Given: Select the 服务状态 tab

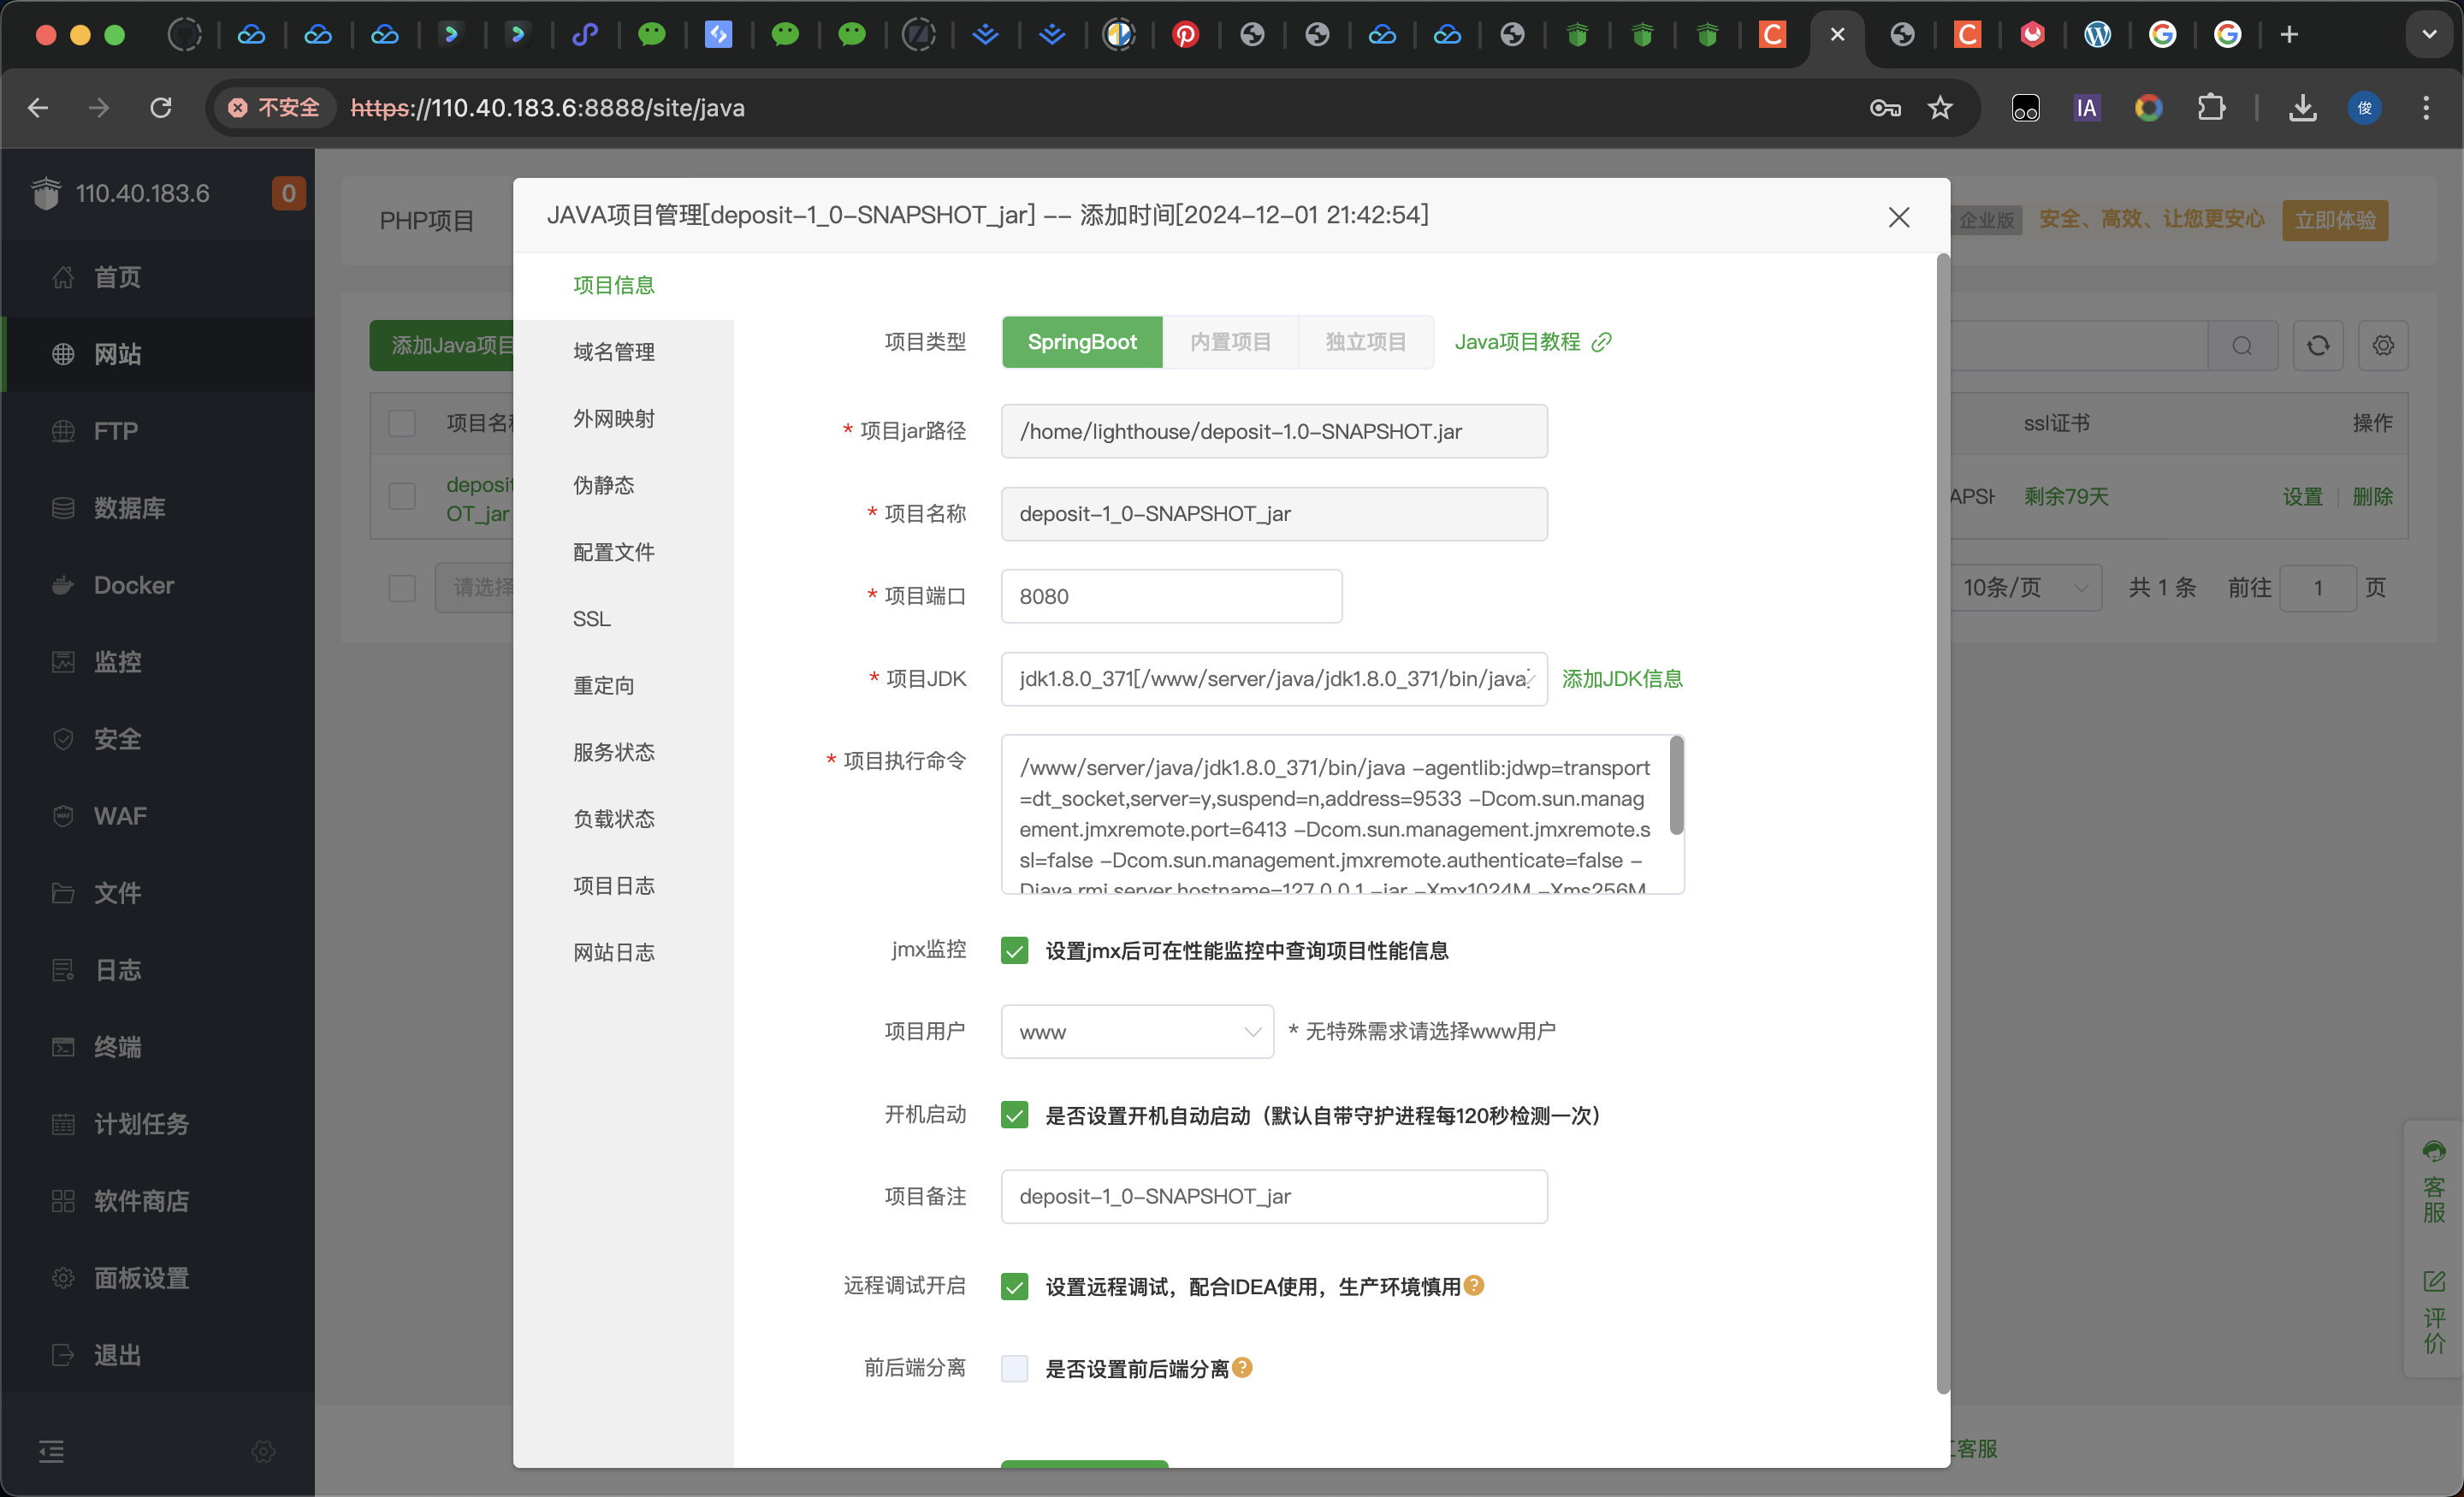Looking at the screenshot, I should (614, 752).
